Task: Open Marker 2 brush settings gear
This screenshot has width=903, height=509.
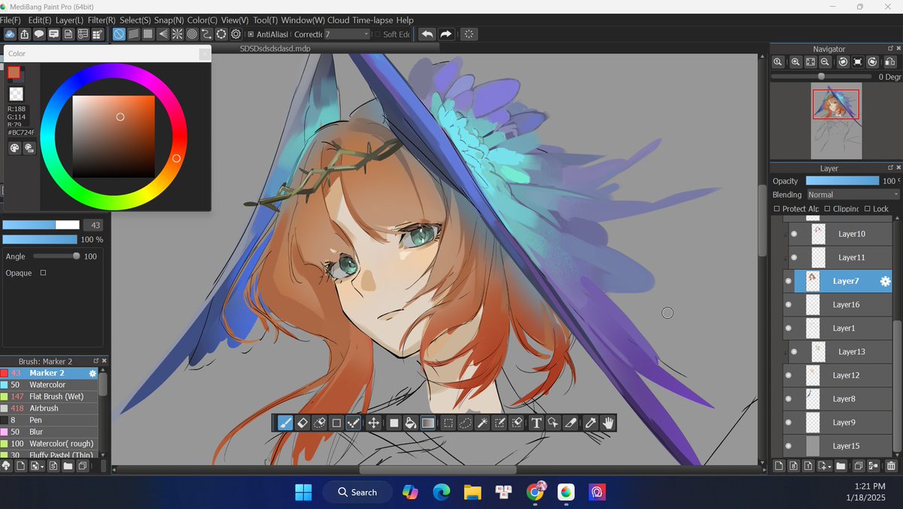Action: [x=93, y=373]
